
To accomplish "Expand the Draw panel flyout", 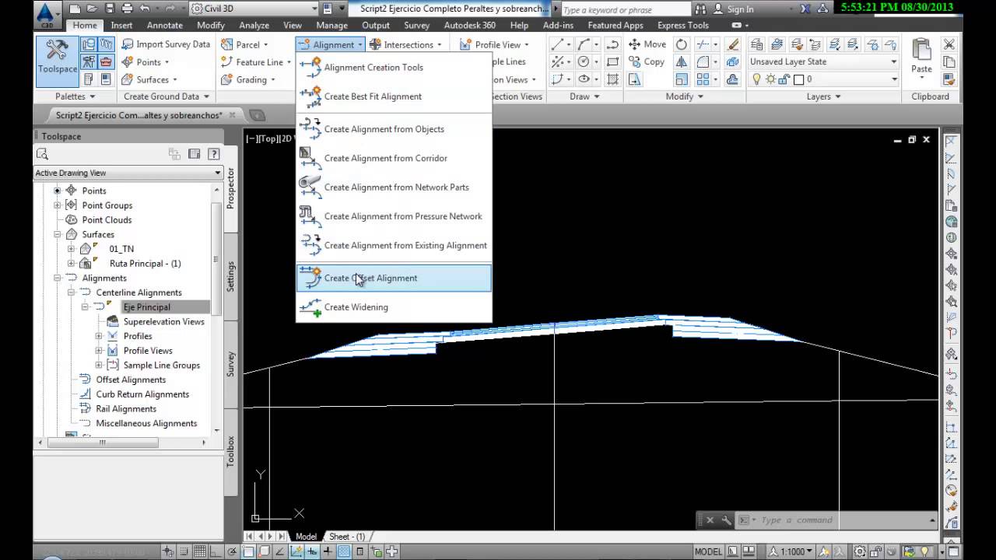I will pyautogui.click(x=584, y=96).
